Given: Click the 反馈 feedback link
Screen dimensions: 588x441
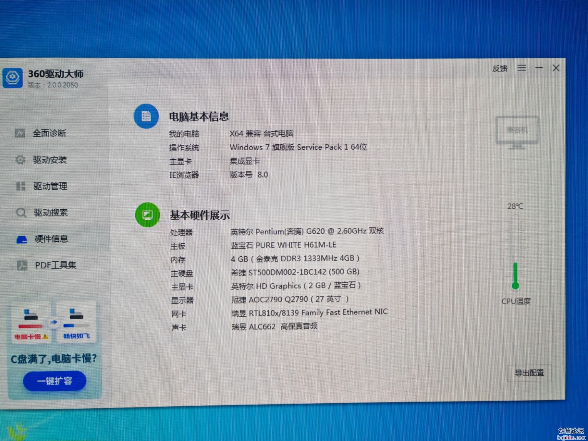Looking at the screenshot, I should 500,69.
